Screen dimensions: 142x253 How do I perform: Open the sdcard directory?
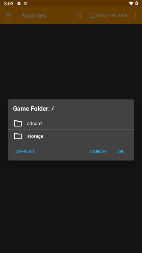tap(71, 123)
